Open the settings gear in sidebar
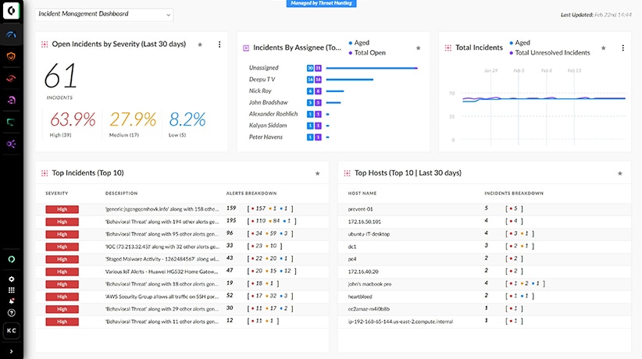 (11, 279)
